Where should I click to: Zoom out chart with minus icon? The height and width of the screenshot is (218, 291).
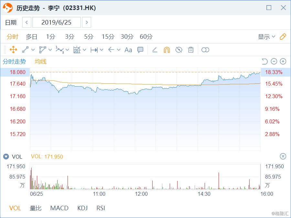(x=274, y=61)
